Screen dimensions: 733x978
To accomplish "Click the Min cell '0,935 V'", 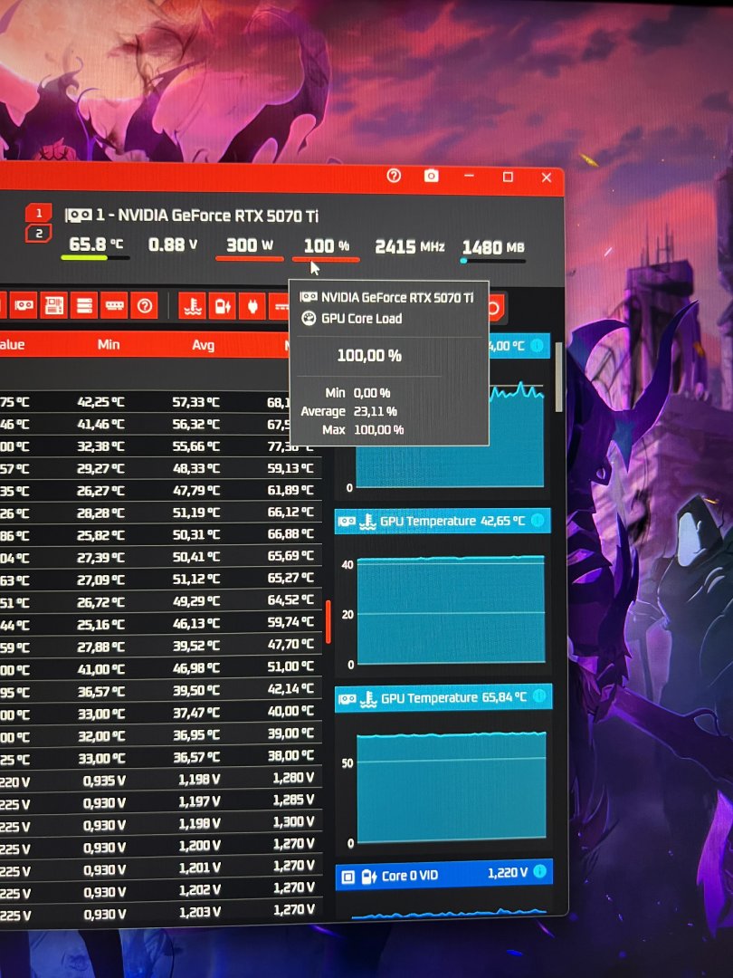I will click(104, 781).
